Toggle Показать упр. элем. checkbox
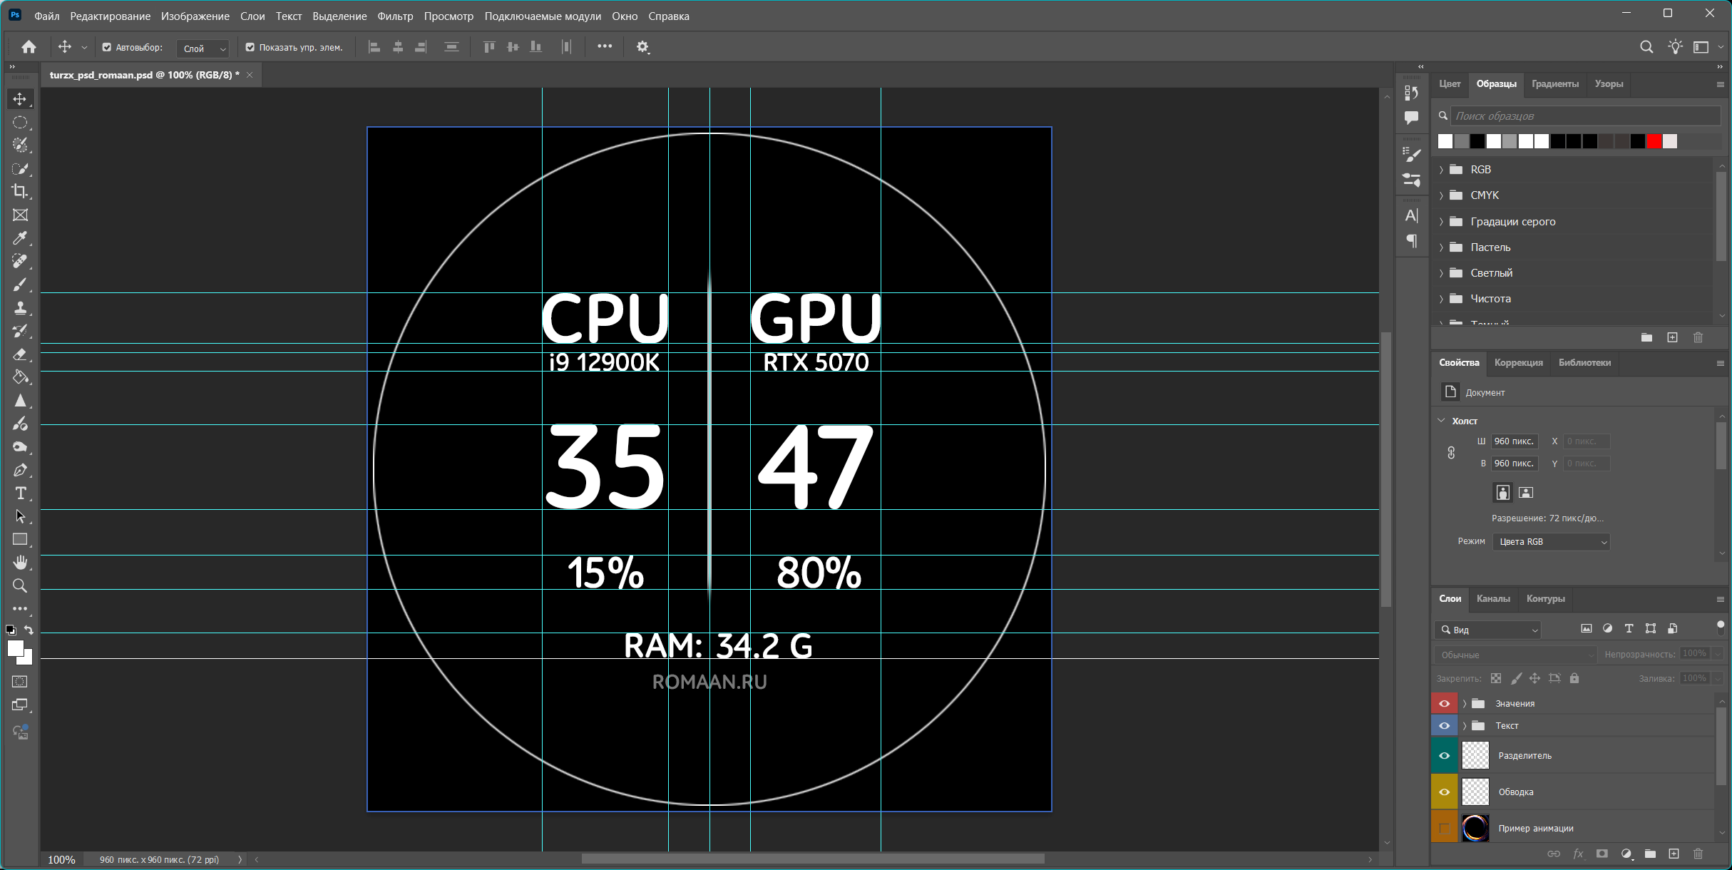Screen dimensions: 1732x870 click(x=250, y=48)
